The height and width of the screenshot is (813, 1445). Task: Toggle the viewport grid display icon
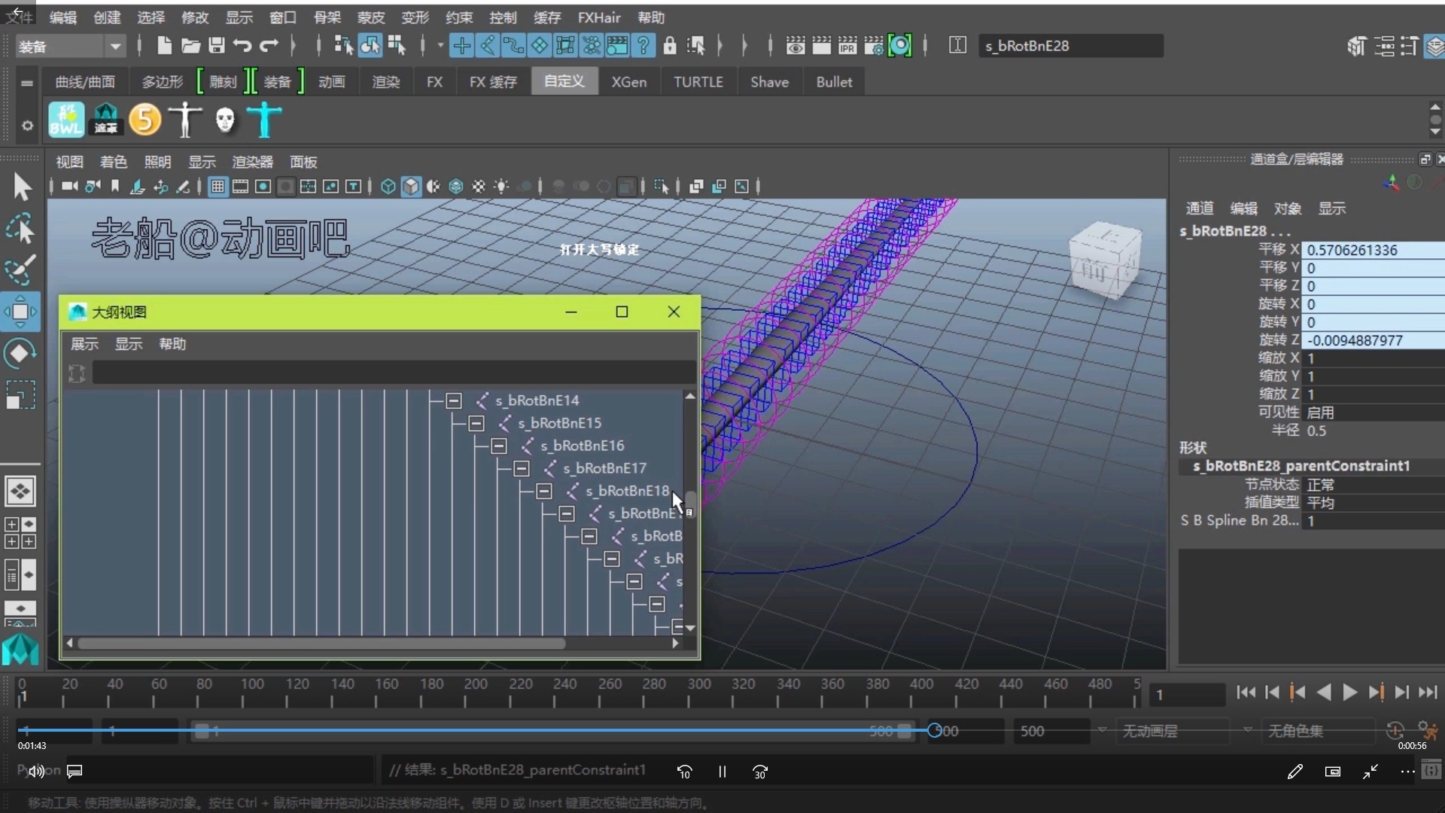point(218,187)
